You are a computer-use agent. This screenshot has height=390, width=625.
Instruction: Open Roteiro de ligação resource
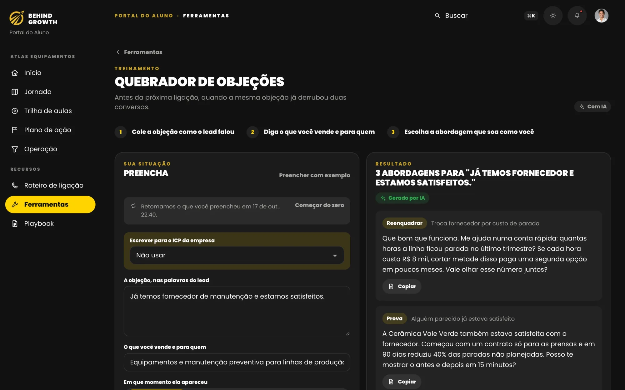[50, 185]
